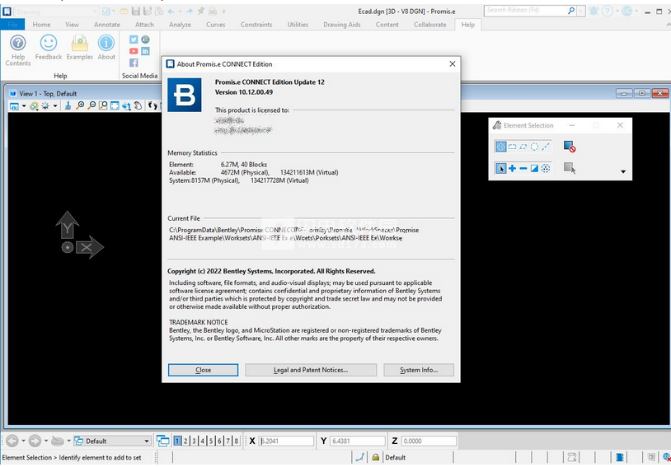The height and width of the screenshot is (467, 671).
Task: Open View Attributes dropdown arrow
Action: point(24,105)
